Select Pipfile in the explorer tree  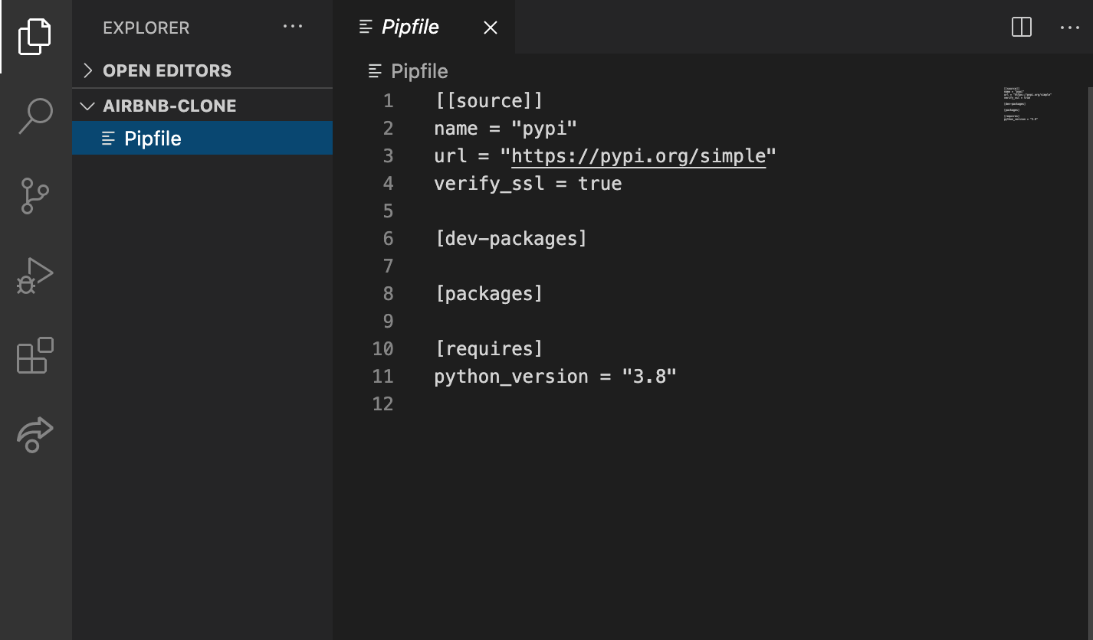coord(202,138)
